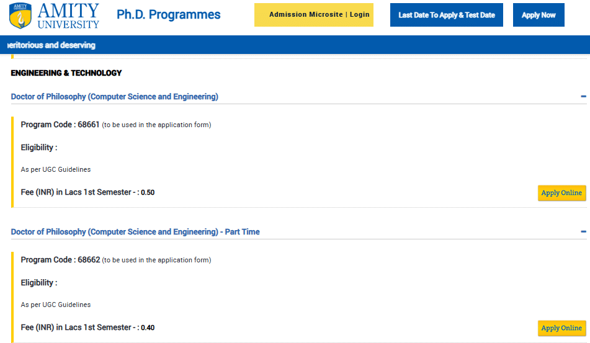This screenshot has width=590, height=343.
Task: Select the Doctor of Philosophy (Computer Science and Engineering) title
Action: click(x=115, y=97)
